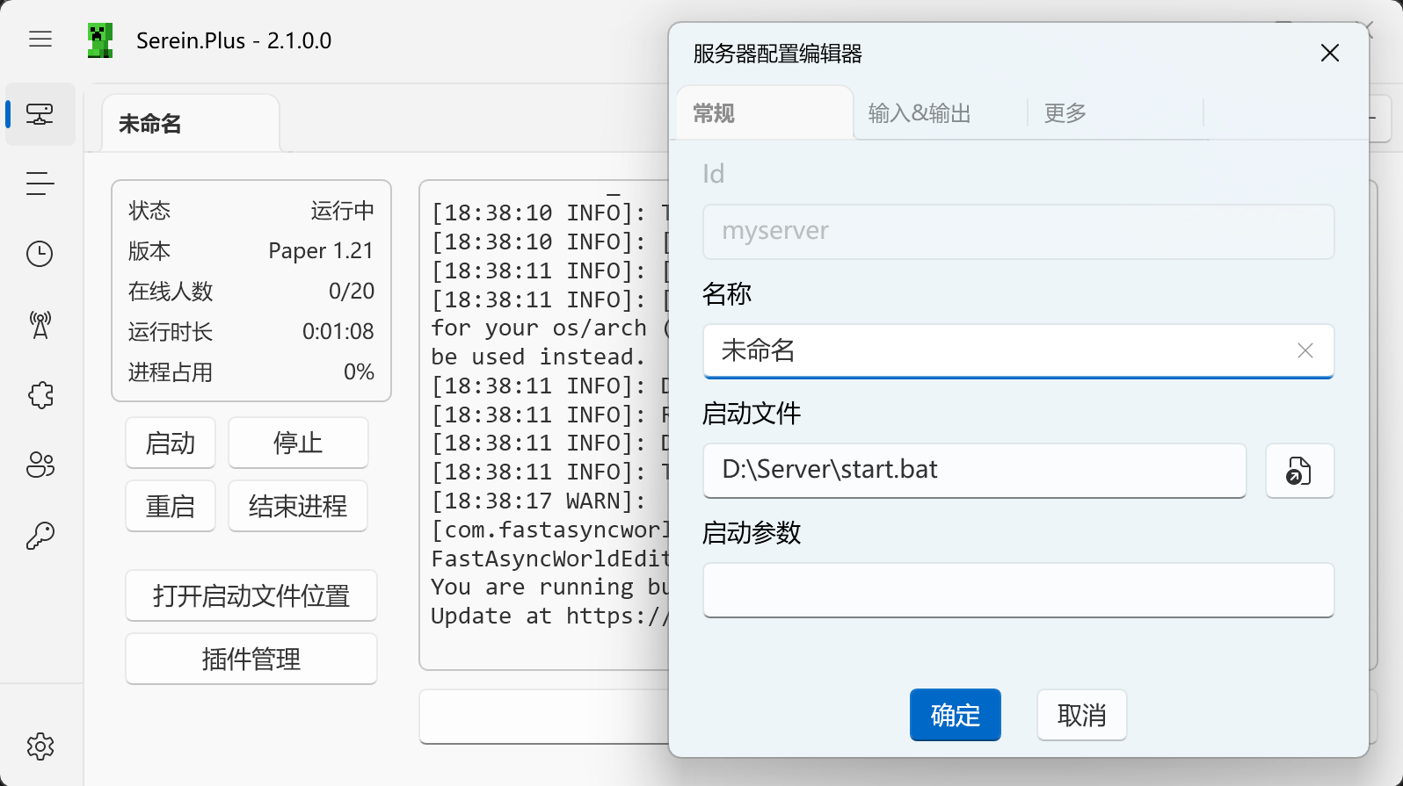The image size is (1403, 786).
Task: Open the permission key sidebar icon
Action: pos(40,535)
